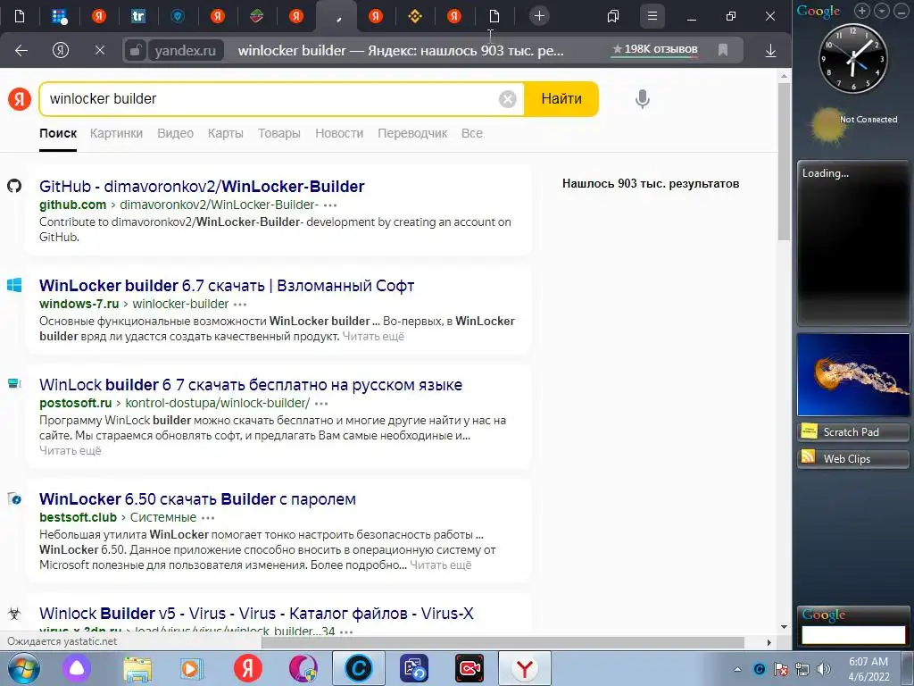Click 'Читать ещё' under windows-7.ru snippet
This screenshot has width=914, height=686.
373,336
